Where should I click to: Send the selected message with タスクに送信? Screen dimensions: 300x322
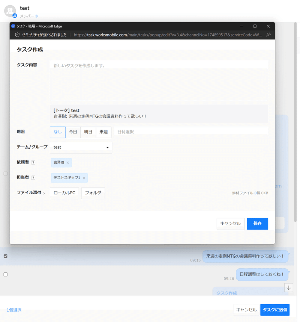click(275, 310)
